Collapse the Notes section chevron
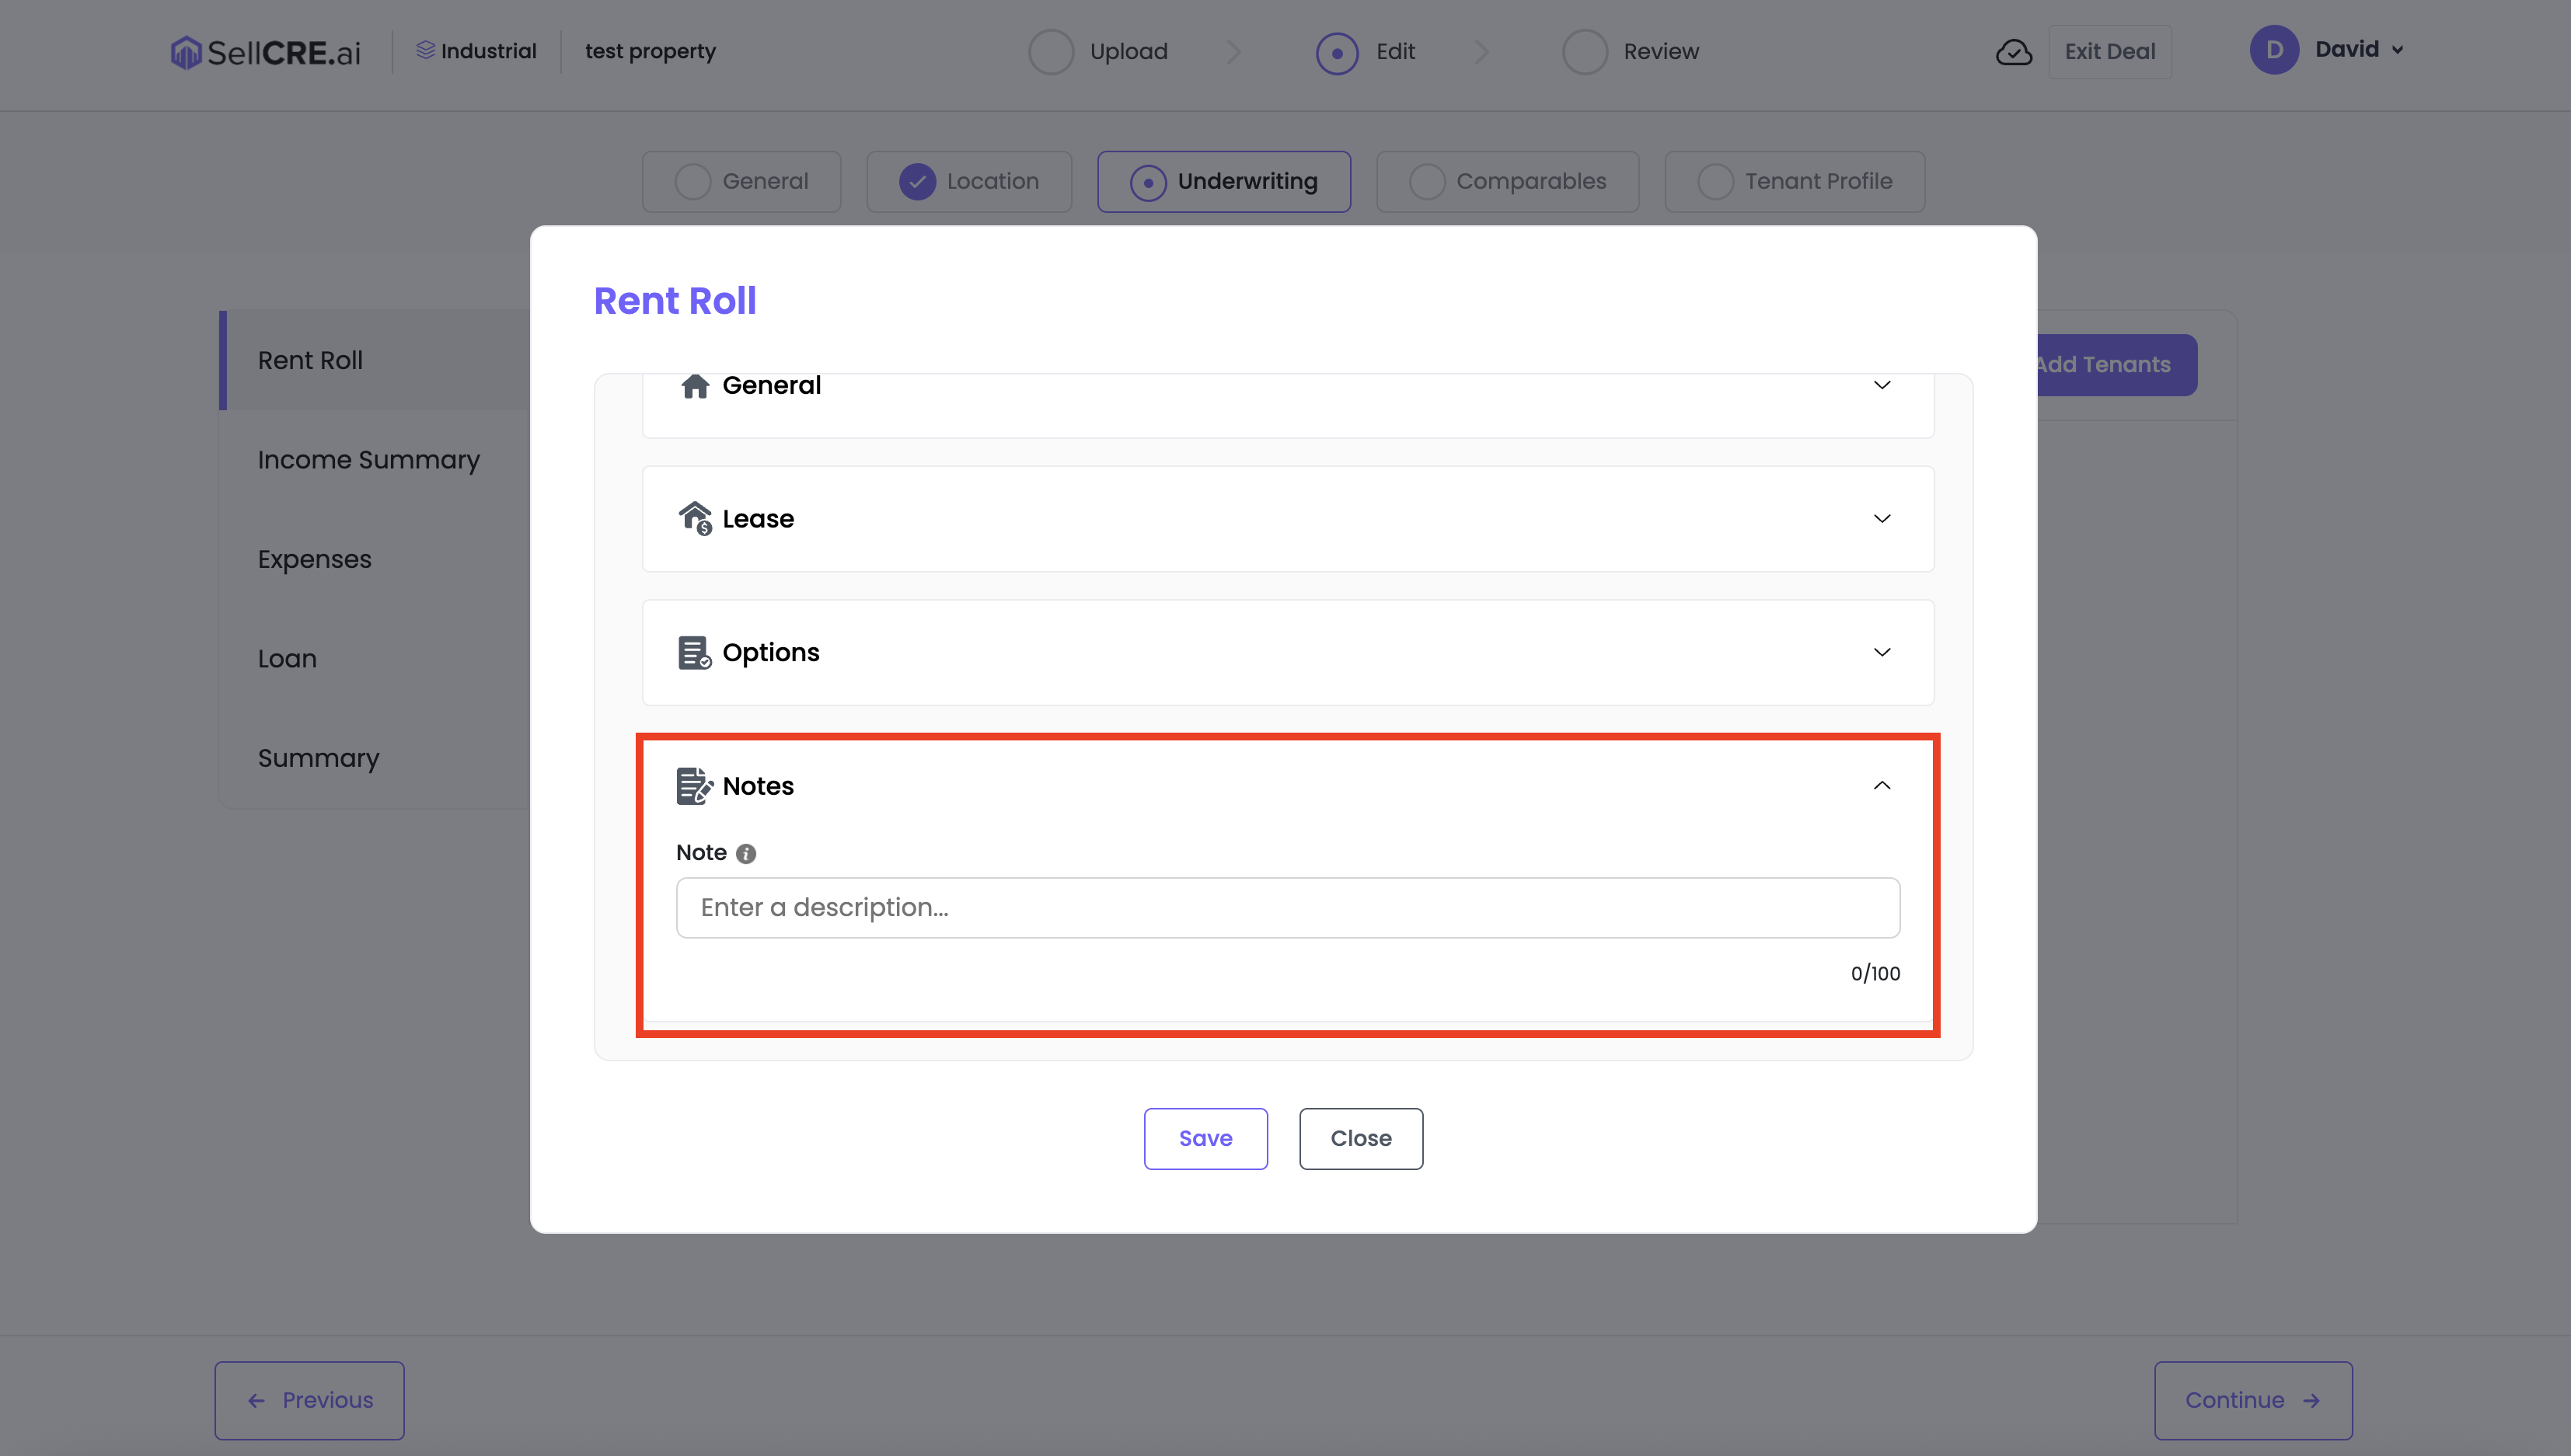This screenshot has height=1456, width=2571. (x=1881, y=786)
